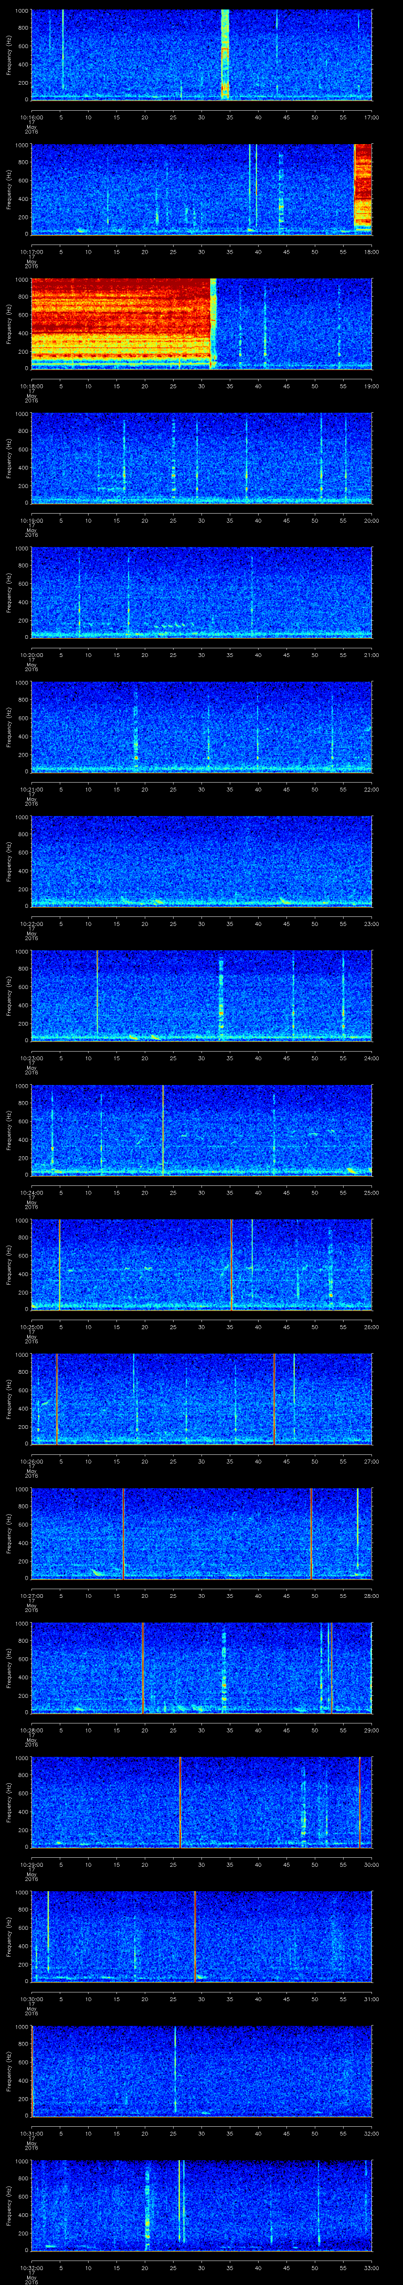Select the spectrogram panel starting at 10:16:00
This screenshot has height=2285, width=403.
pyautogui.click(x=201, y=55)
